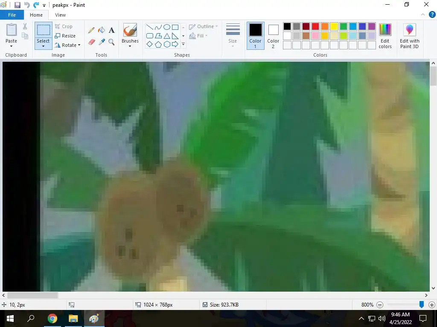Pick the yellow color swatch
Screen dimensions: 437x327
click(x=334, y=26)
